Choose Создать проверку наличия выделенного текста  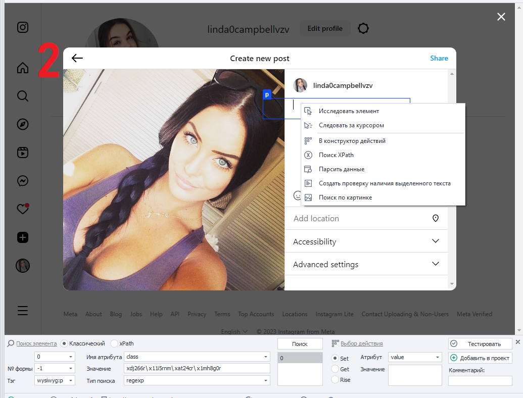383,183
